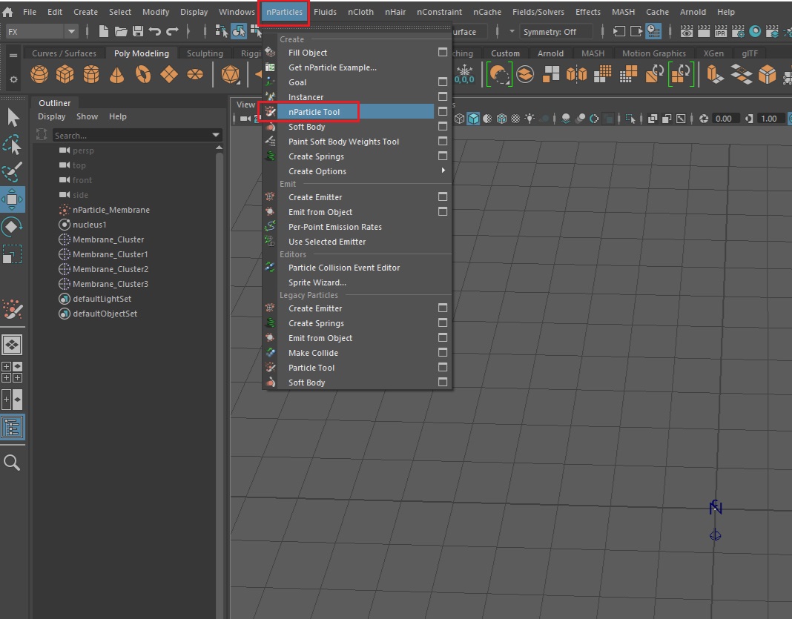Image resolution: width=792 pixels, height=619 pixels.
Task: Go to Maya home screen icon
Action: point(7,12)
